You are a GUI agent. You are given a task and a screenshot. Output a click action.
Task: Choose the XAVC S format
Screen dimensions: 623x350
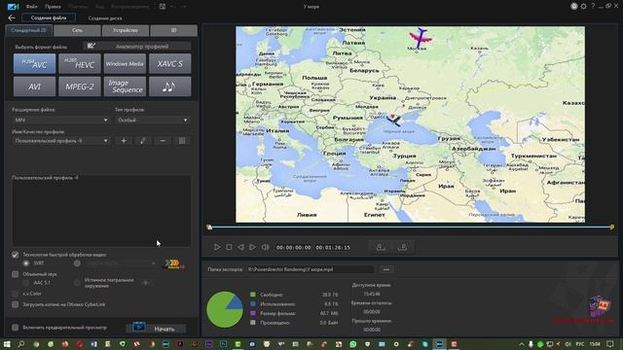pos(170,63)
